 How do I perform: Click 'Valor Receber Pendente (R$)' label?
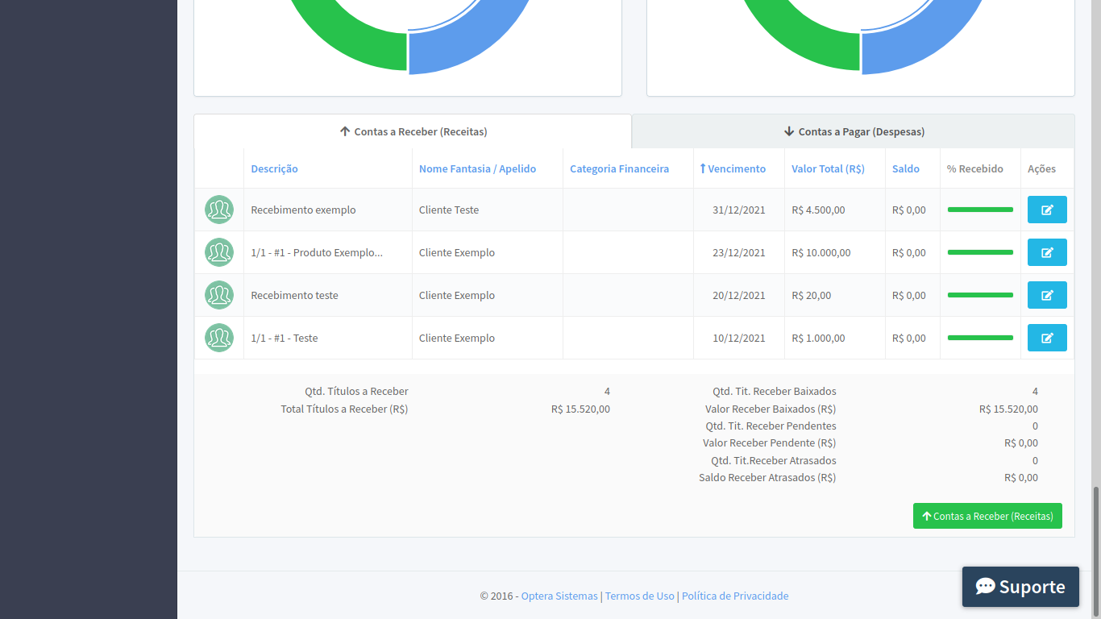coord(769,442)
